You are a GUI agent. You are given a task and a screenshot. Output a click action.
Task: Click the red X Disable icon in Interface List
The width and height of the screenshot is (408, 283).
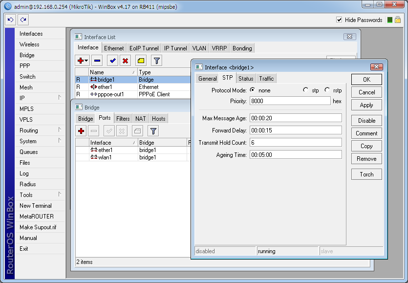[125, 61]
